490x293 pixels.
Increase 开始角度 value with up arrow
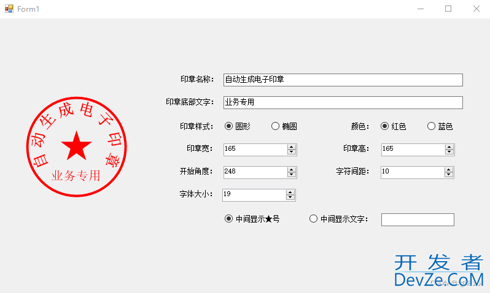(292, 170)
